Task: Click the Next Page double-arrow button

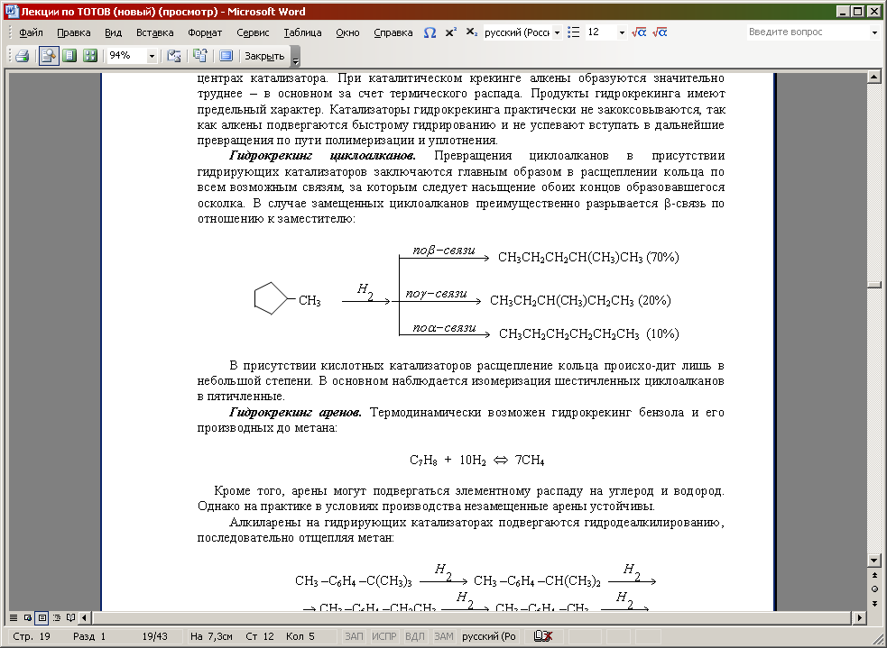Action: 874,603
